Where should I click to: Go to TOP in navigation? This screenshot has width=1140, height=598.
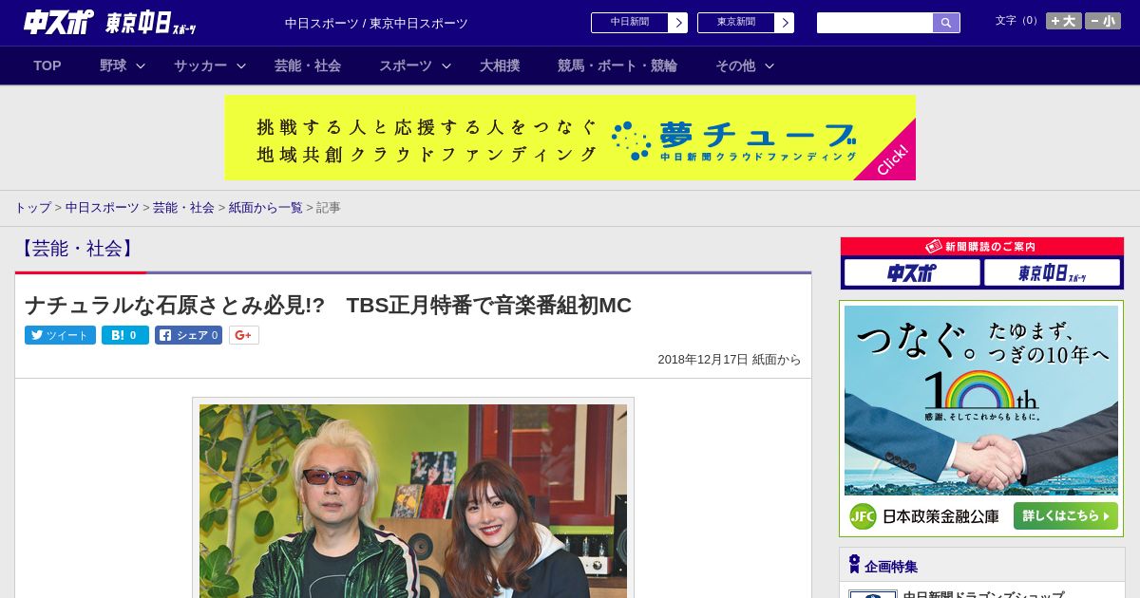[47, 65]
